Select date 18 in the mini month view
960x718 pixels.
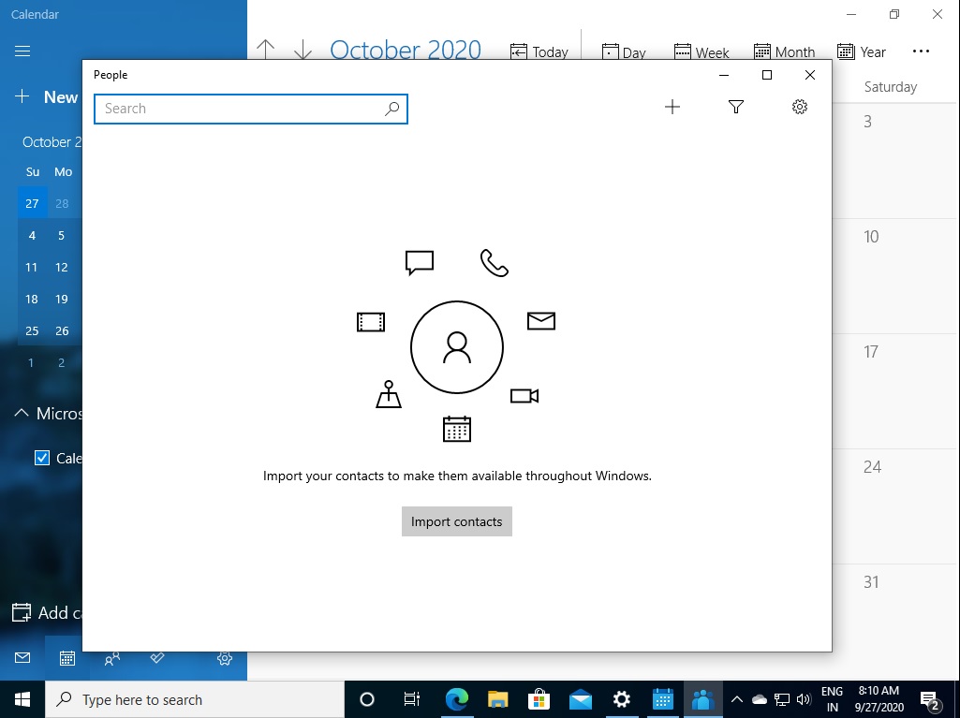[32, 299]
